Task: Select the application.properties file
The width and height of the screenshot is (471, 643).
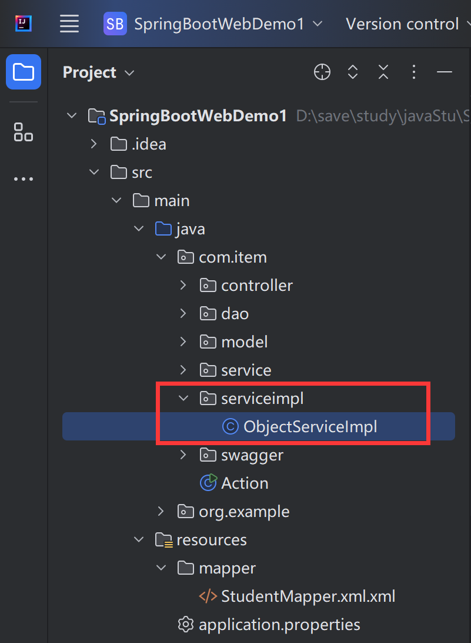Action: (279, 625)
